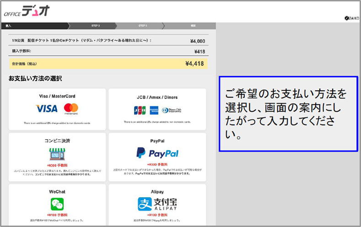This screenshot has height=227, width=361.
Task: Click the PayPal logo
Action: click(x=157, y=153)
